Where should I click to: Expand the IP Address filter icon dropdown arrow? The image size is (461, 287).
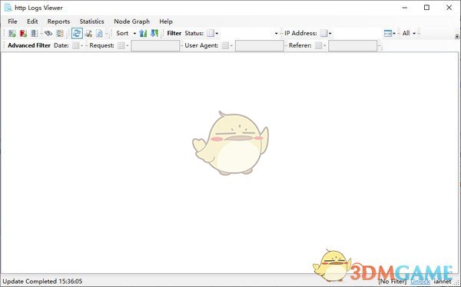[x=330, y=34]
